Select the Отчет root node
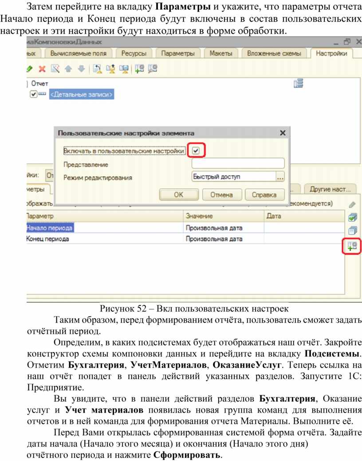Screen dimensions: 362x461 click(x=39, y=84)
